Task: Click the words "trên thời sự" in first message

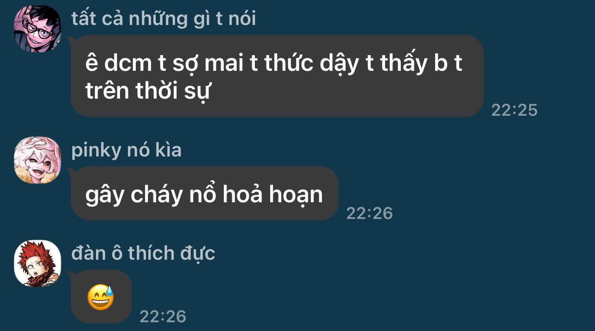Action: coord(148,91)
